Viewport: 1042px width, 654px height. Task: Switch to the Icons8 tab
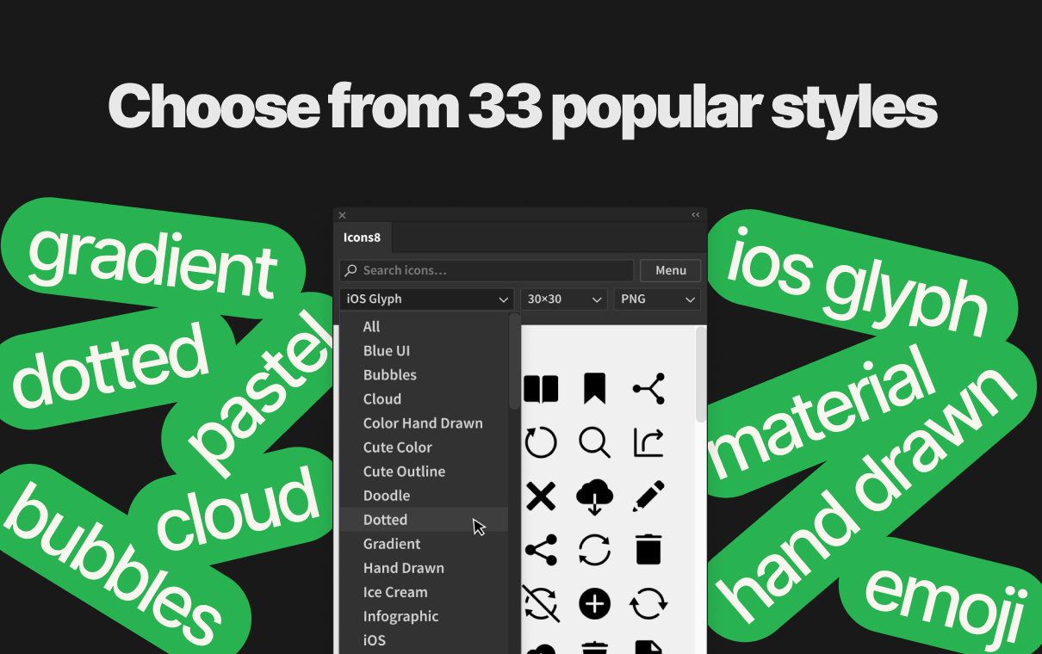(362, 237)
